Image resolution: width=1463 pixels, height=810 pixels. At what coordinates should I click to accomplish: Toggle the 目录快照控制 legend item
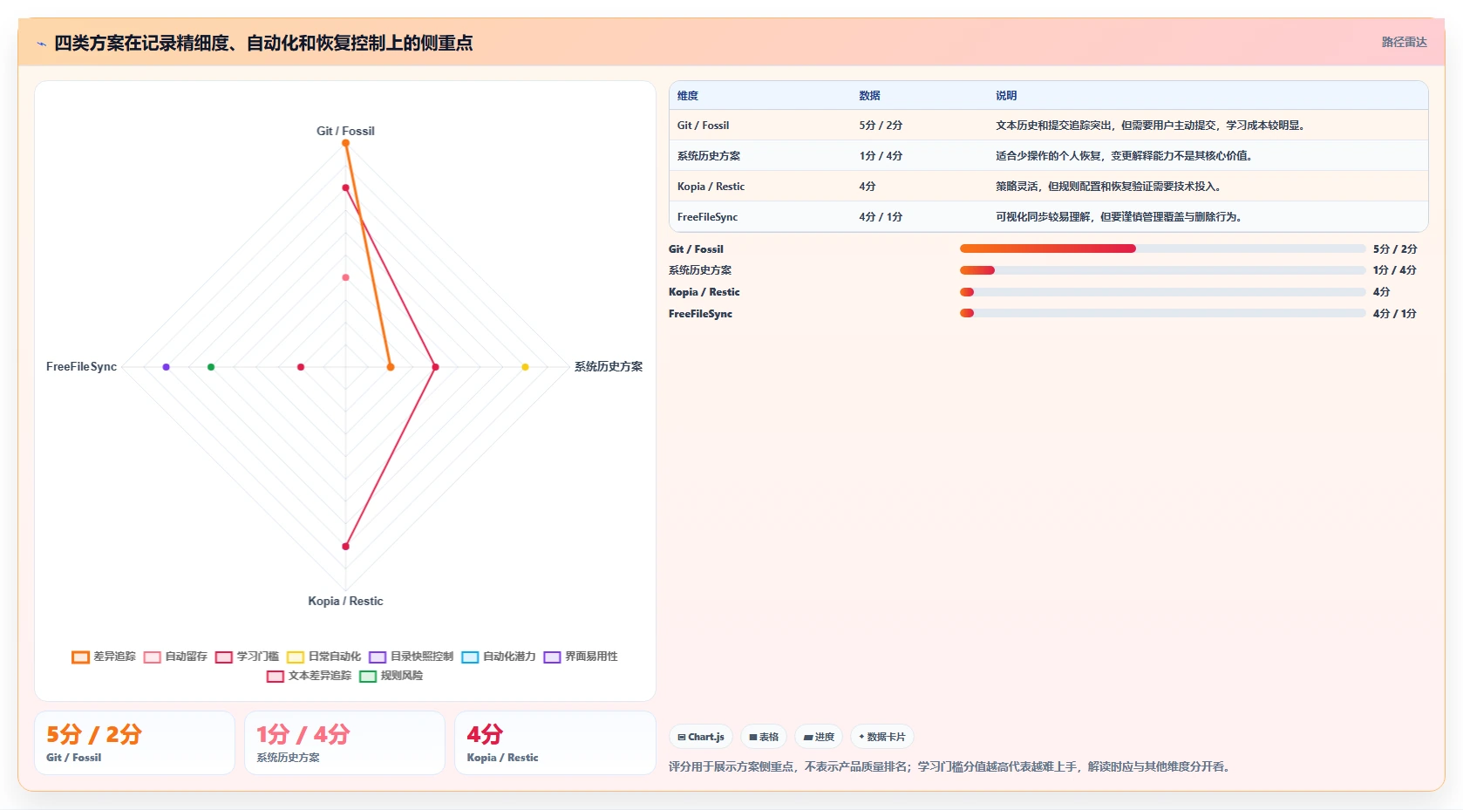[411, 657]
